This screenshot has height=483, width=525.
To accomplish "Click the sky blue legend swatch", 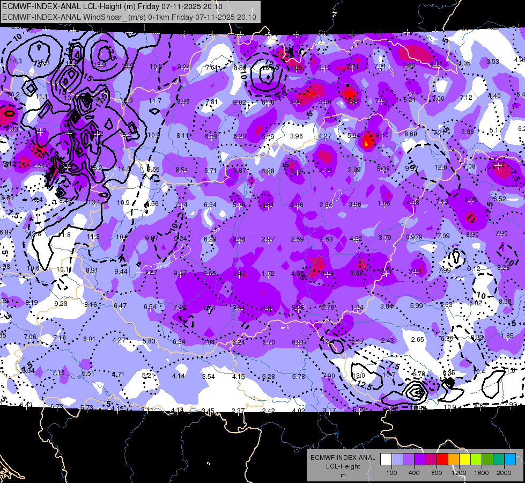I will click(x=510, y=459).
